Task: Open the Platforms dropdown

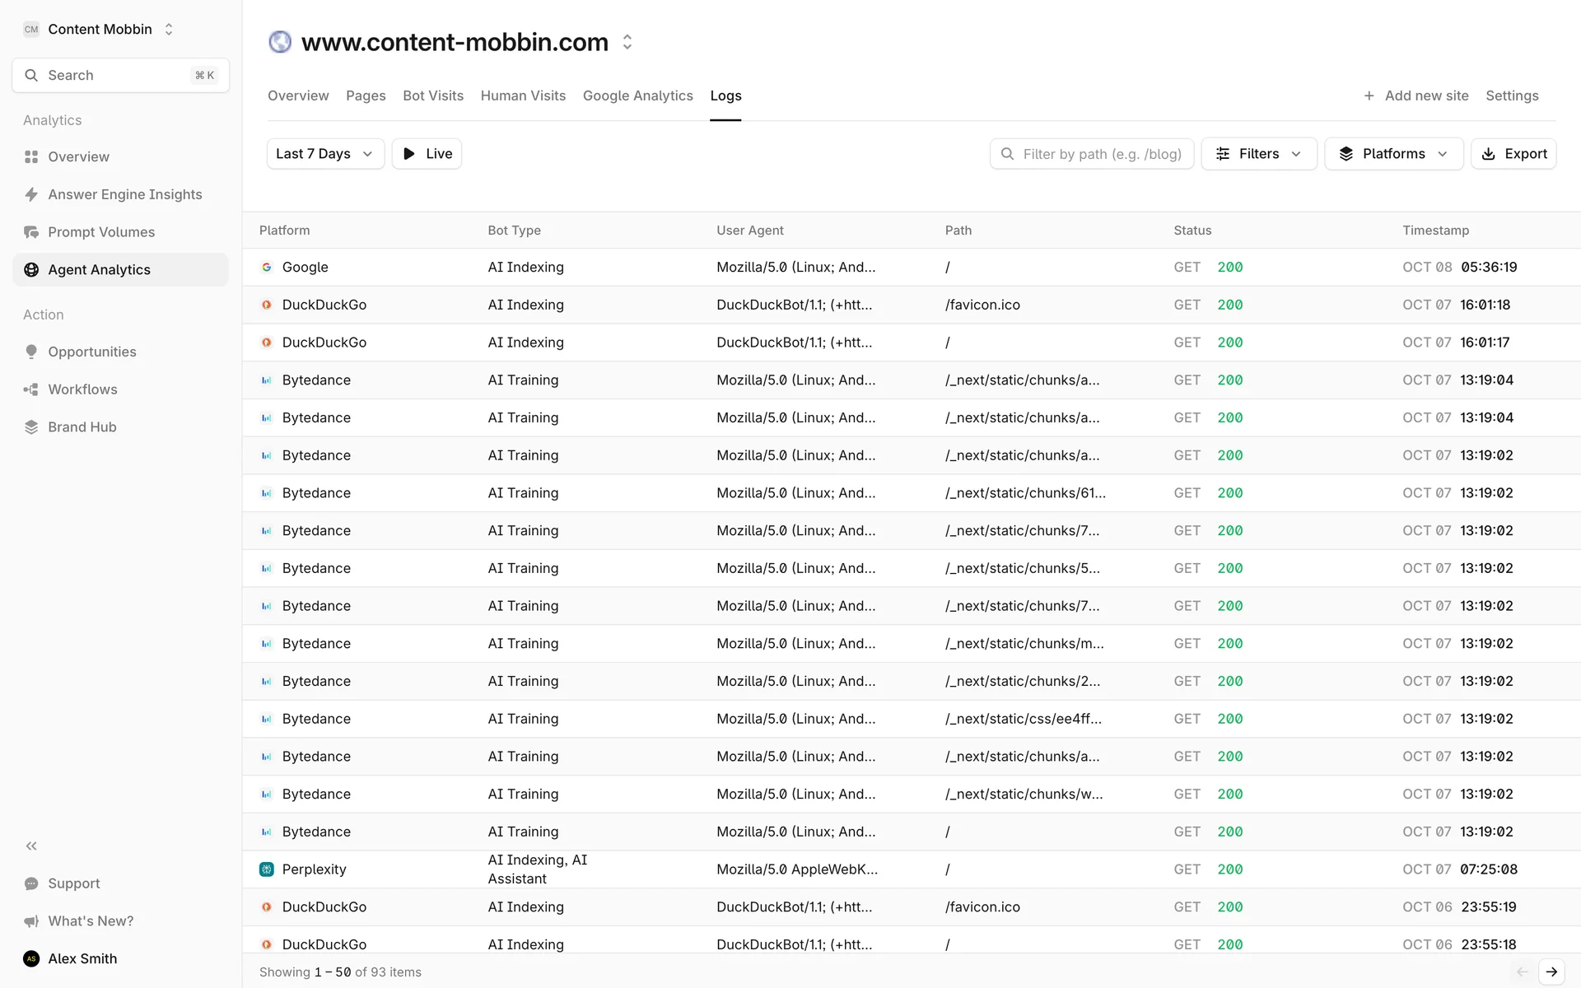Action: point(1392,154)
